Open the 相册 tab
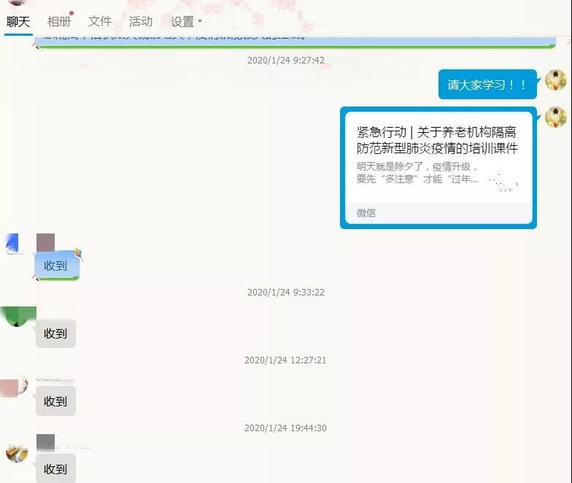The height and width of the screenshot is (483, 572). pyautogui.click(x=59, y=22)
